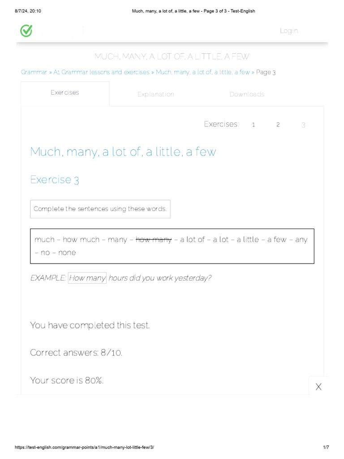
Task: Click the uppercase page title banner
Action: 172,56
